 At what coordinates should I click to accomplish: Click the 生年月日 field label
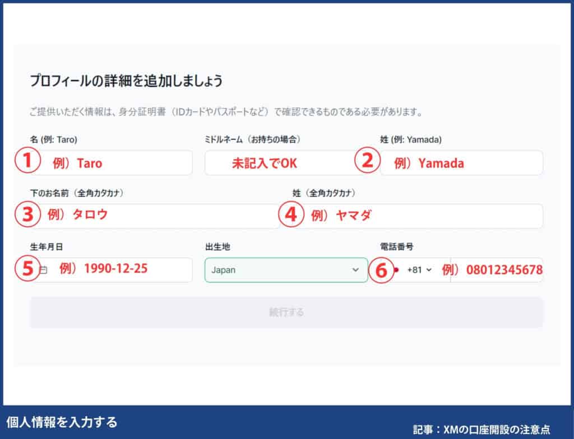[47, 247]
